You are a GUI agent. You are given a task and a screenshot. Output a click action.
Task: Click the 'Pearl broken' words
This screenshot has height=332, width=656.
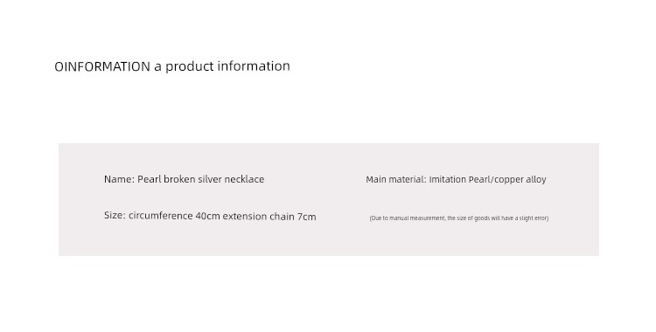tap(166, 179)
